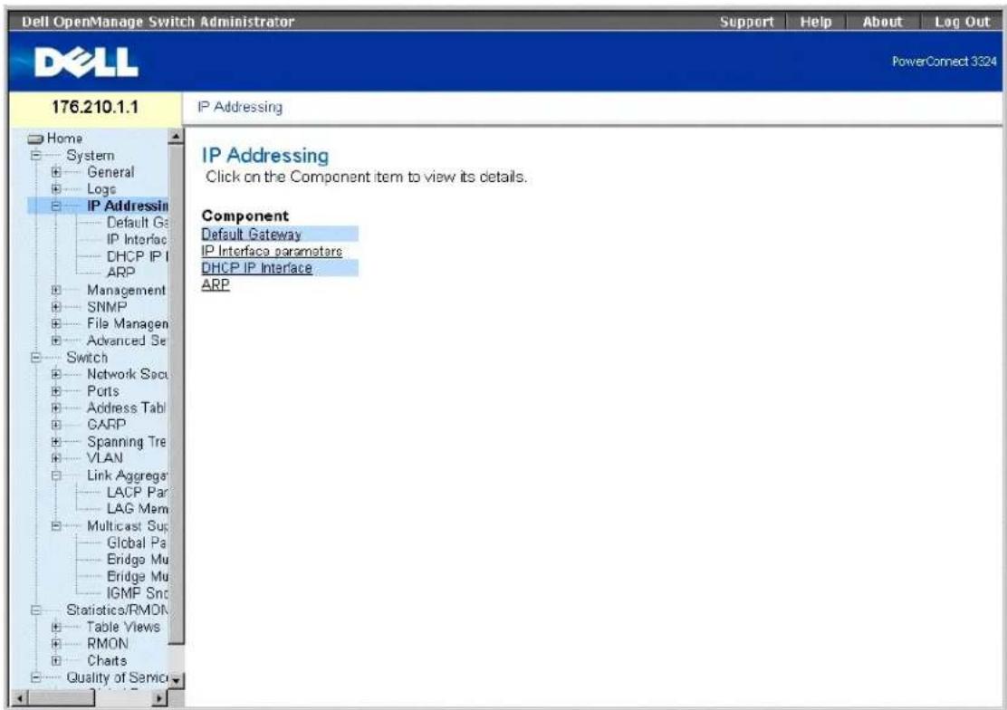Select GARP in the tree
The height and width of the screenshot is (710, 1007).
[106, 425]
